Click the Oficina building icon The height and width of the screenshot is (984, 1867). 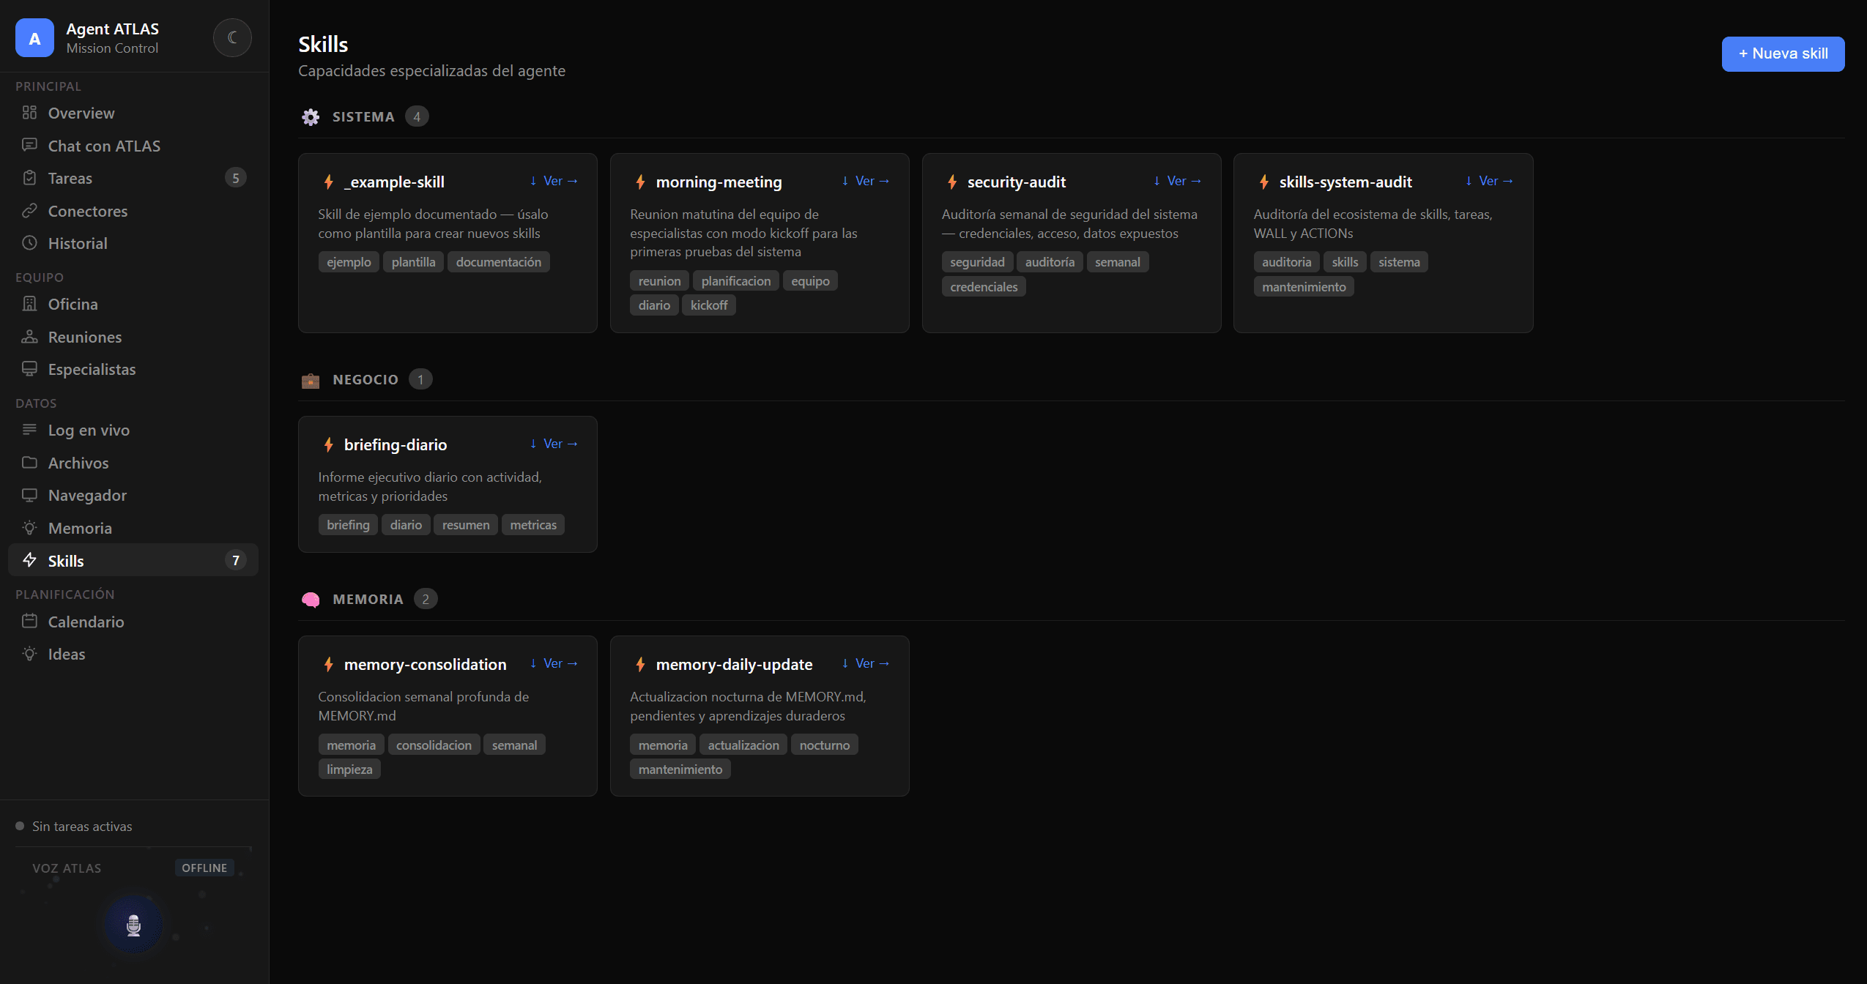pyautogui.click(x=29, y=304)
